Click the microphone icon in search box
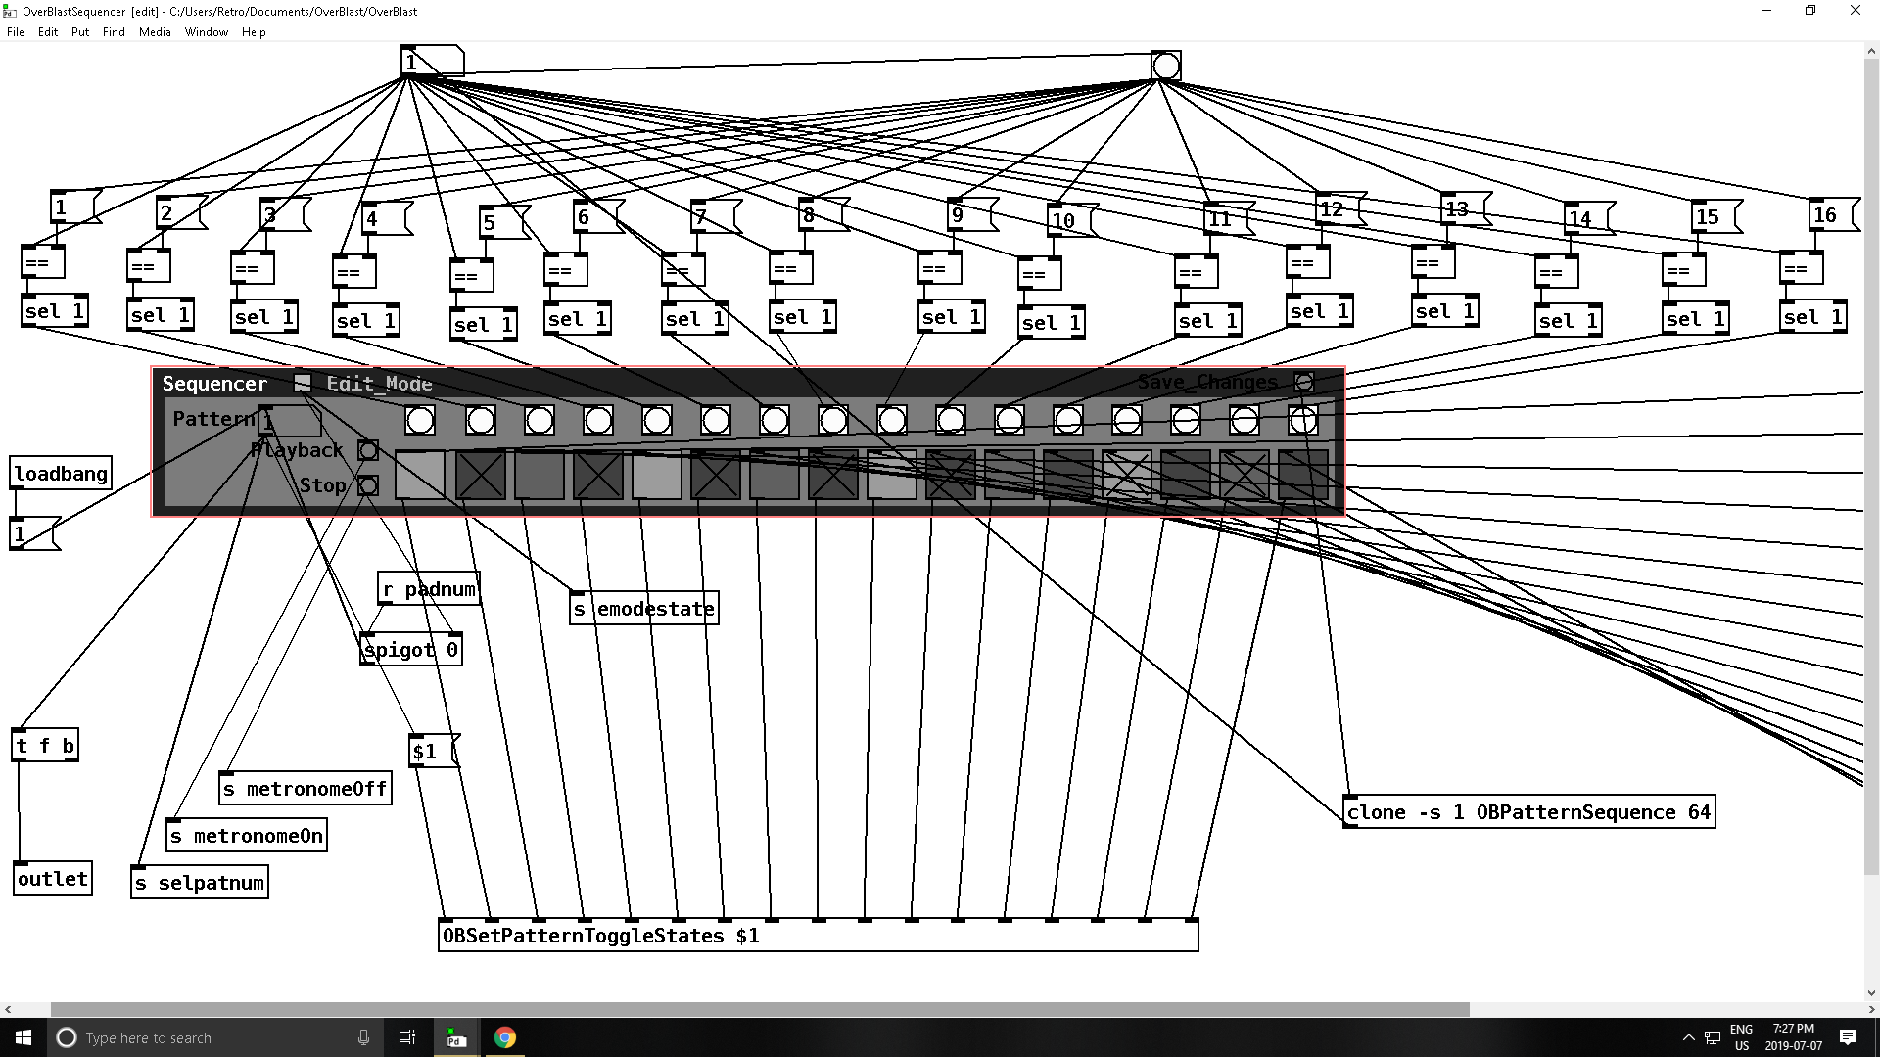Viewport: 1880px width, 1057px height. (x=363, y=1037)
